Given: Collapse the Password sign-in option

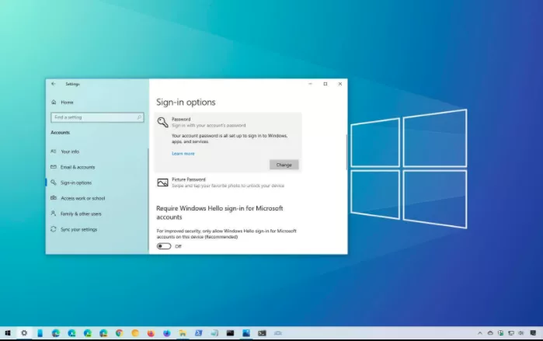Looking at the screenshot, I should (x=228, y=122).
